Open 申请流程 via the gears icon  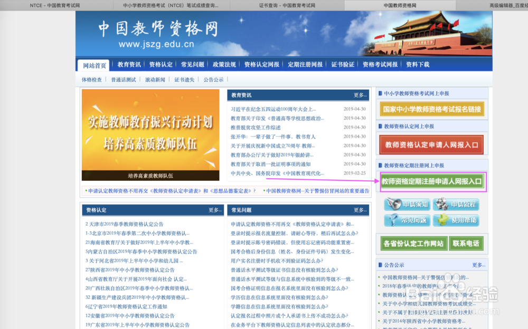[455, 206]
